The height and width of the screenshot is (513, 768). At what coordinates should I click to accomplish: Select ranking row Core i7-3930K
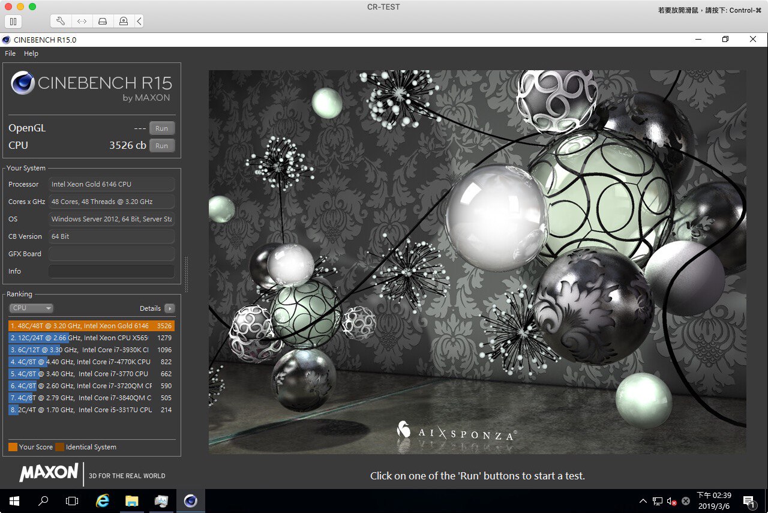pos(91,350)
